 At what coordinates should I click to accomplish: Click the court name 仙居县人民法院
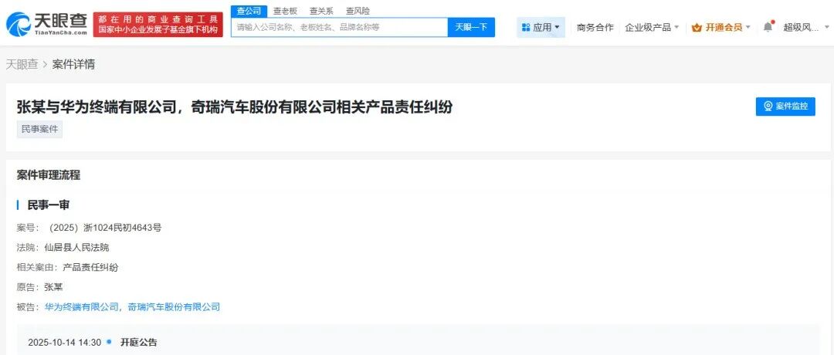[x=76, y=247]
